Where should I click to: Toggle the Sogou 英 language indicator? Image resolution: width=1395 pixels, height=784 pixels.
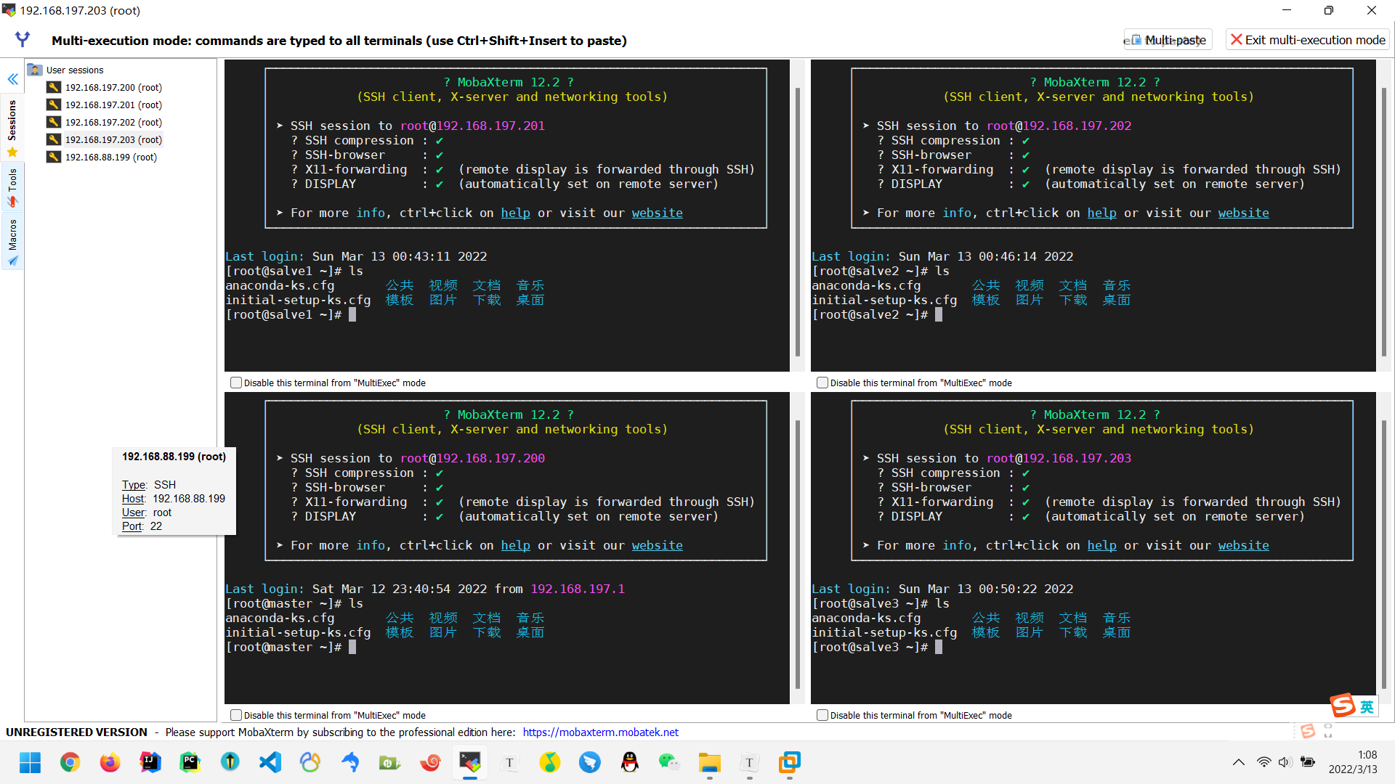1367,707
